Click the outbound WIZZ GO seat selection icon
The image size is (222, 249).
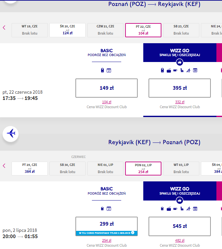point(182,70)
